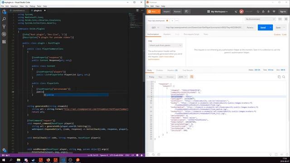Click the Runner button in Postman
The height and width of the screenshot is (163, 290).
[177, 11]
